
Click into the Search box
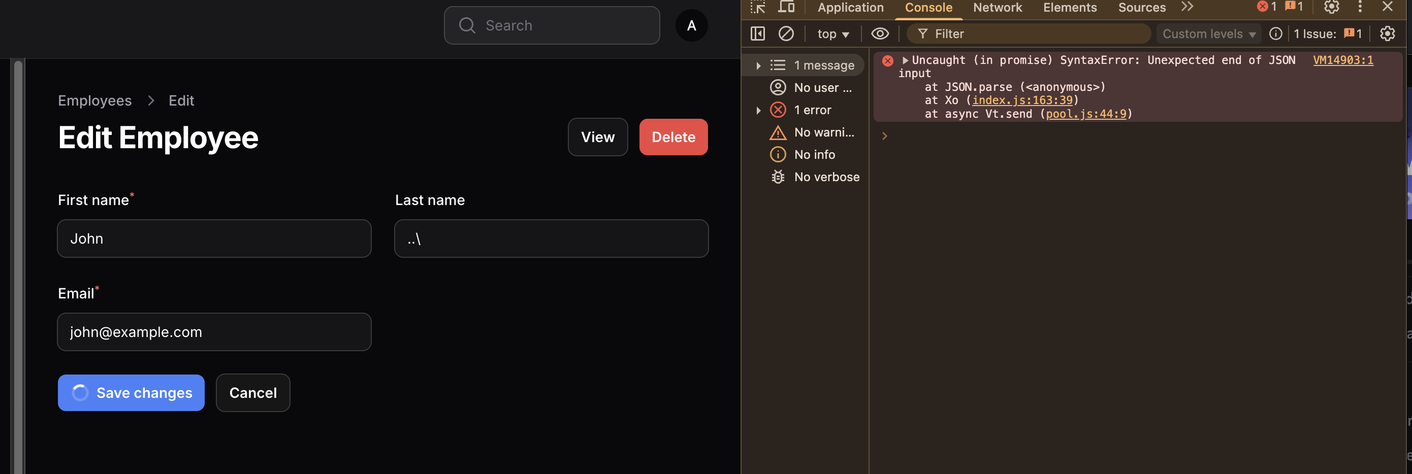[552, 25]
